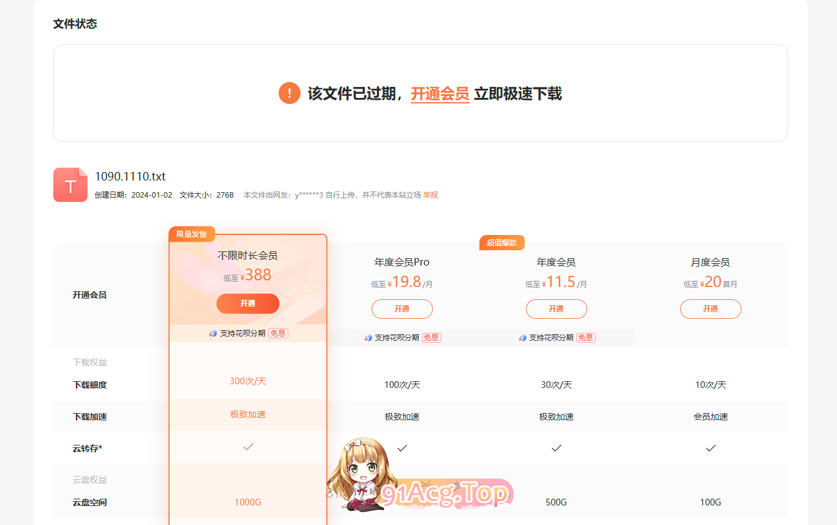This screenshot has height=525, width=837.
Task: Click cloud transfer checkmark in monthly column
Action: tap(710, 449)
